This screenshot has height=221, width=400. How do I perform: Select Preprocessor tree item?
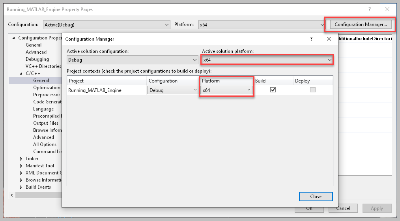point(47,95)
